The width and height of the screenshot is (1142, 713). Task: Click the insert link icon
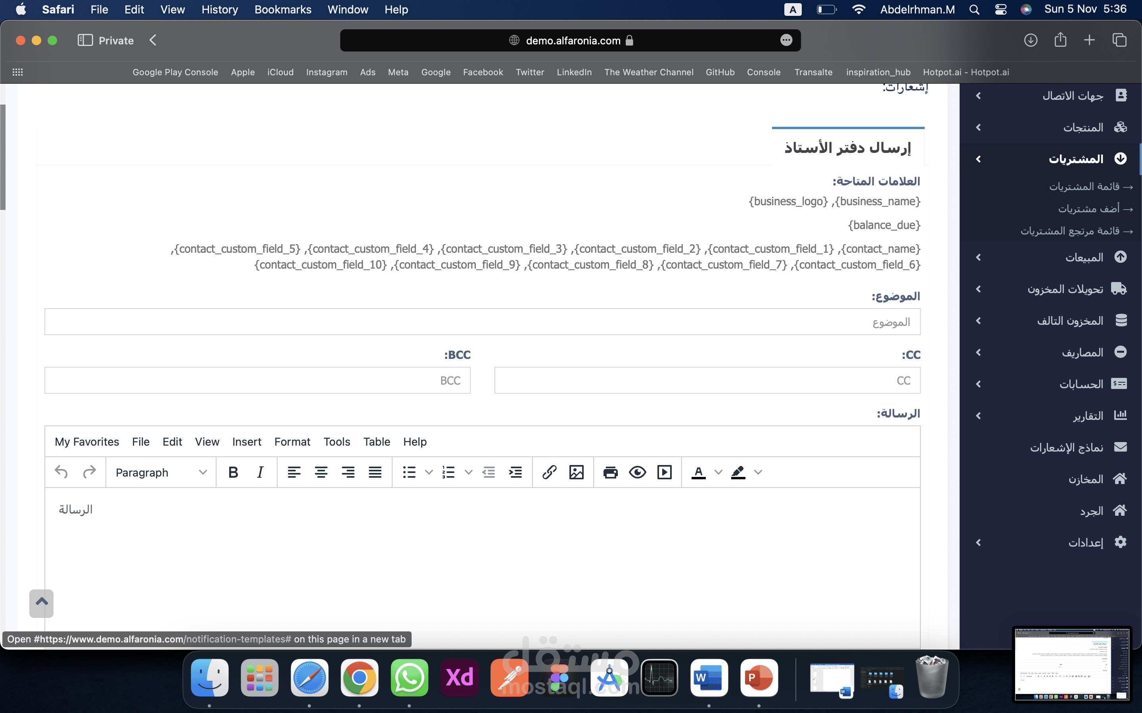[x=549, y=472]
